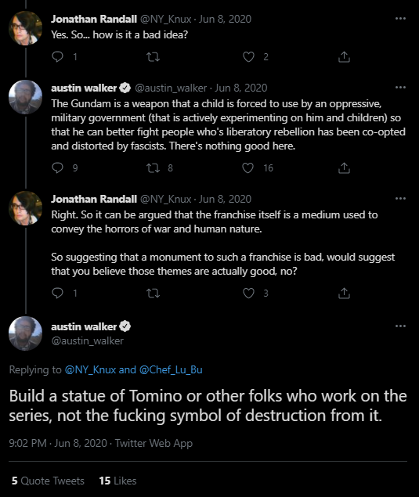Reply to austin walker's Gundam weapon tweet

pos(57,168)
